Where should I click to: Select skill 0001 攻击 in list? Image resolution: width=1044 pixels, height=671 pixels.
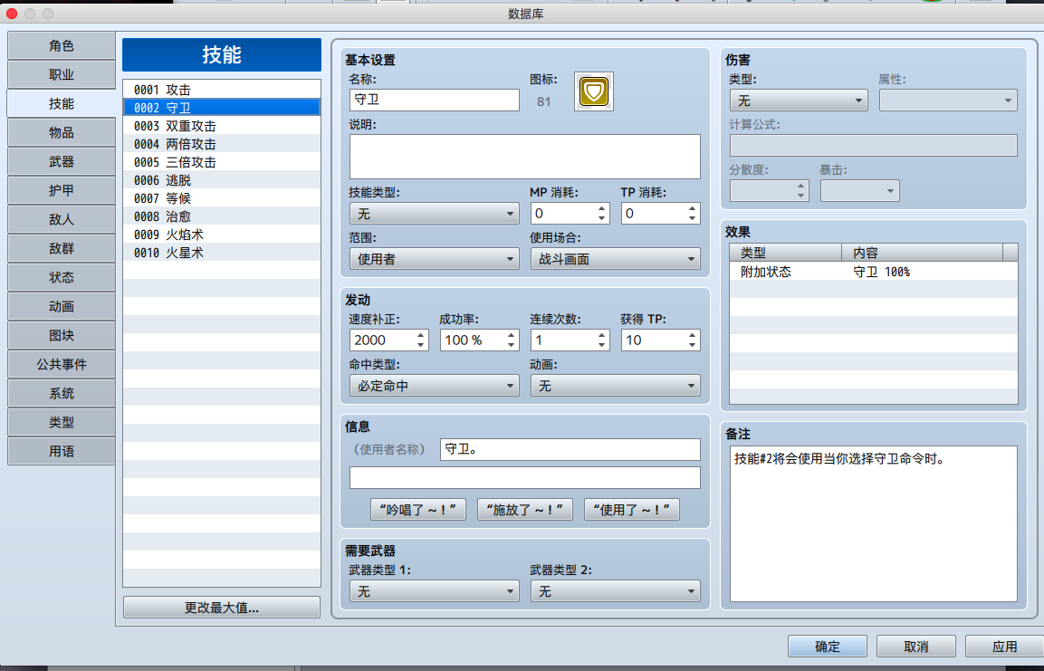(222, 90)
